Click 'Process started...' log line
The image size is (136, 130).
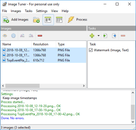point(13,102)
